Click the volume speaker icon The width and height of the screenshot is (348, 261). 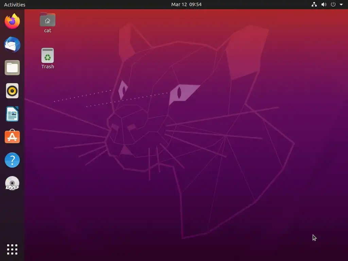[324, 4]
